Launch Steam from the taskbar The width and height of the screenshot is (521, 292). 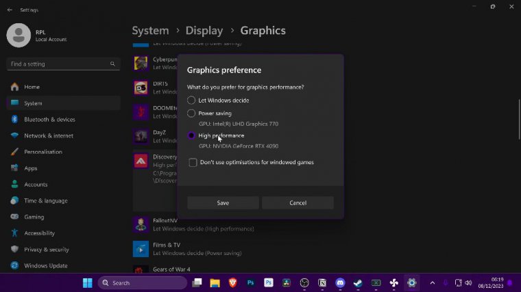tap(358, 282)
